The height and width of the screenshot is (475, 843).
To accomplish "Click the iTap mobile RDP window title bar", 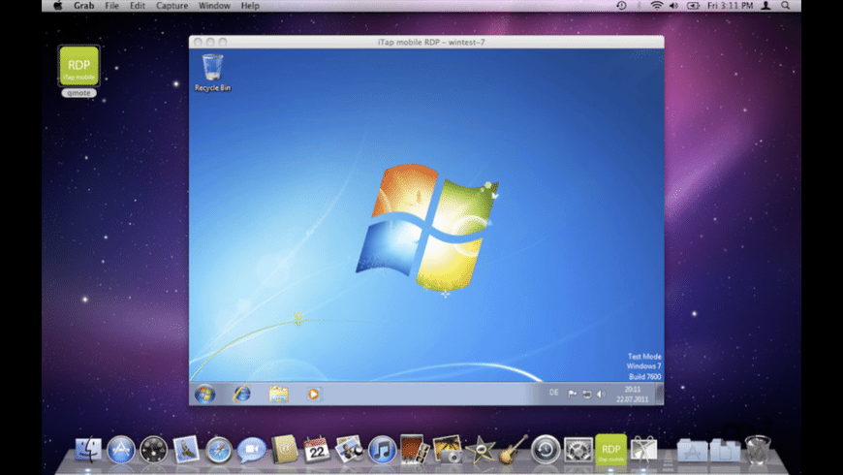I will pos(426,42).
